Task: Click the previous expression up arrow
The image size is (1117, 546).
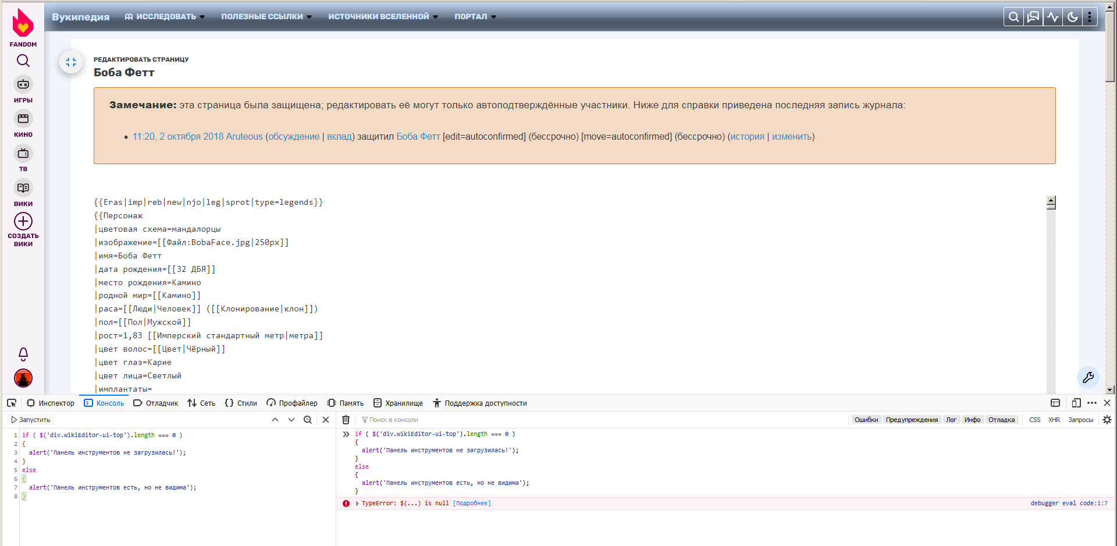Action: [275, 420]
